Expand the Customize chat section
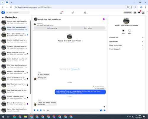The image size is (148, 119). point(126,37)
